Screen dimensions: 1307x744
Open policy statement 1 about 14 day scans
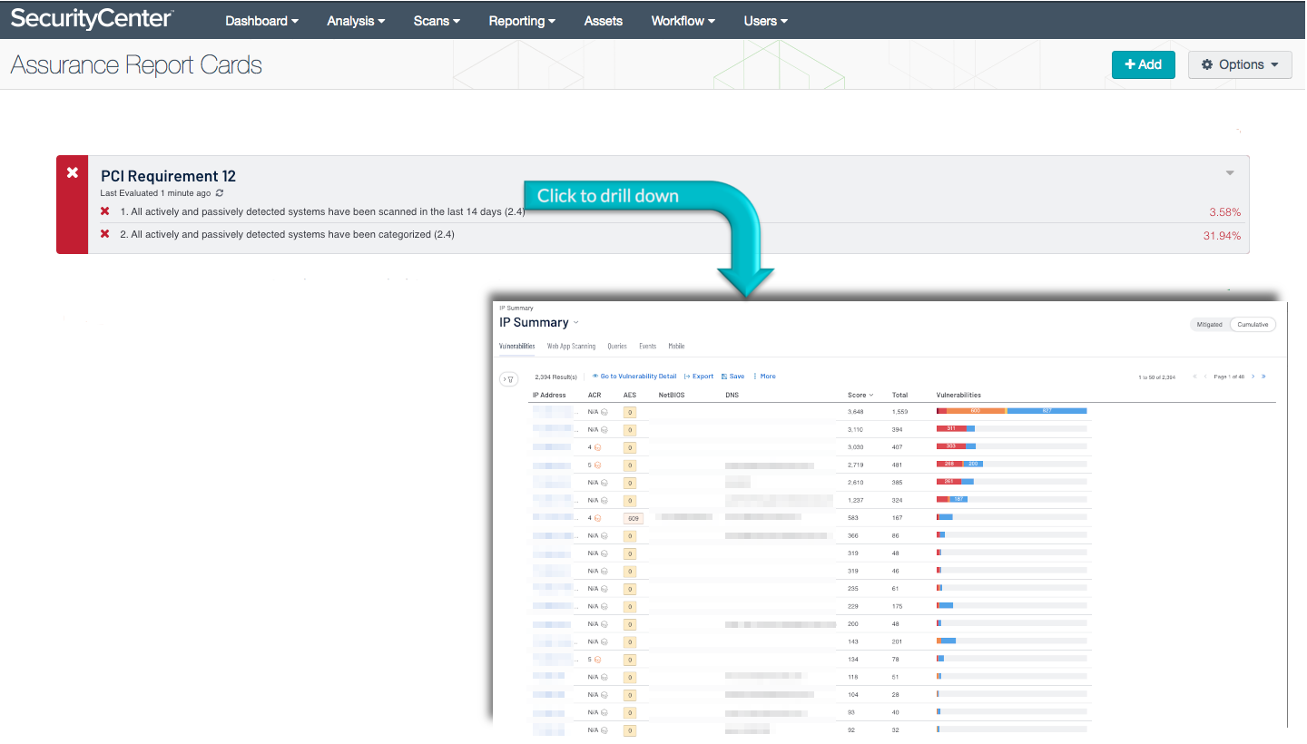click(322, 211)
